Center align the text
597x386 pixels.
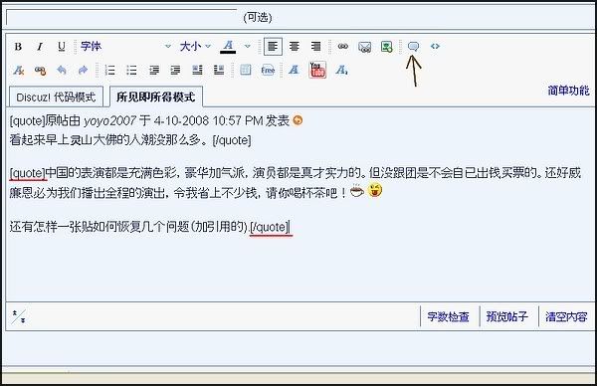click(294, 47)
